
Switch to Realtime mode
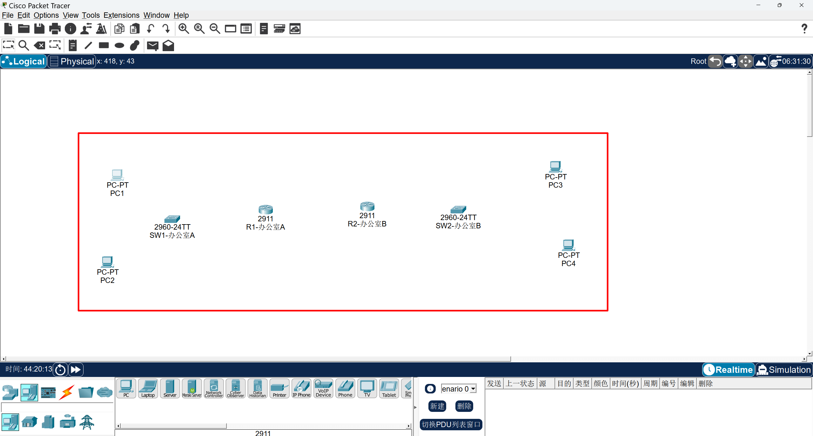point(729,370)
